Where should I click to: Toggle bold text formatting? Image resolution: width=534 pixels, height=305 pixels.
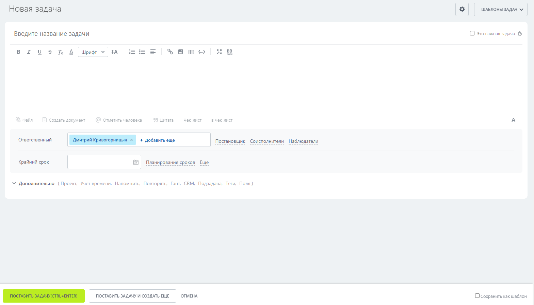(x=18, y=52)
